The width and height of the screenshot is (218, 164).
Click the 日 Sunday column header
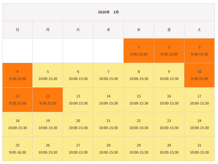(17, 30)
